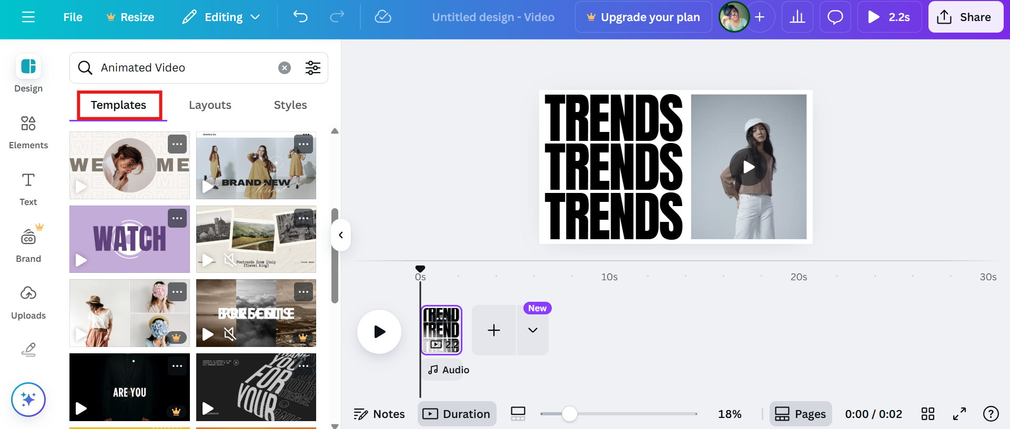Open the Elements panel

(28, 132)
